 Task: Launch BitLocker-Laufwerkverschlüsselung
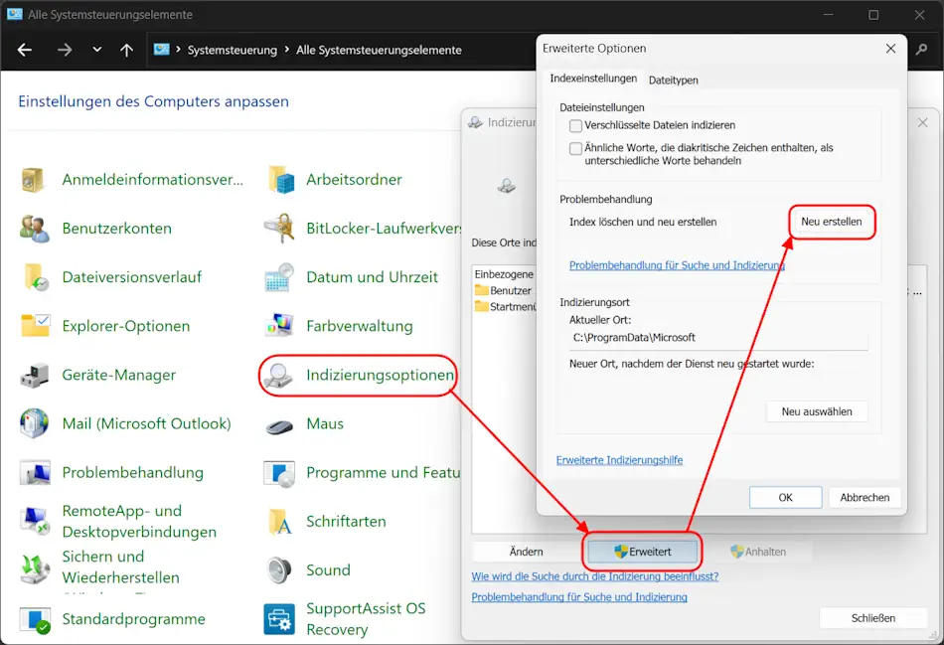pos(378,229)
